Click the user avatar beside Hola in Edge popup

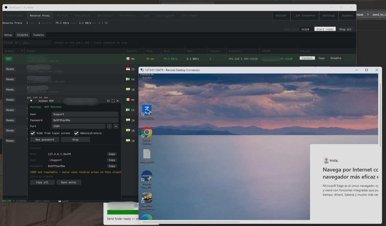tap(326, 160)
